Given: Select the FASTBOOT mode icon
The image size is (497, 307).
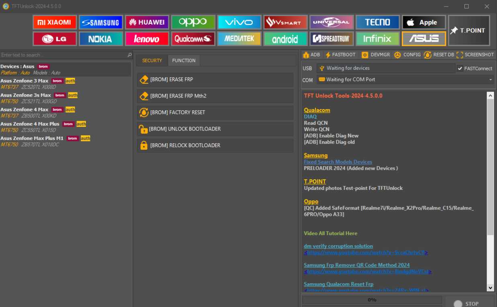Looking at the screenshot, I should coord(341,55).
